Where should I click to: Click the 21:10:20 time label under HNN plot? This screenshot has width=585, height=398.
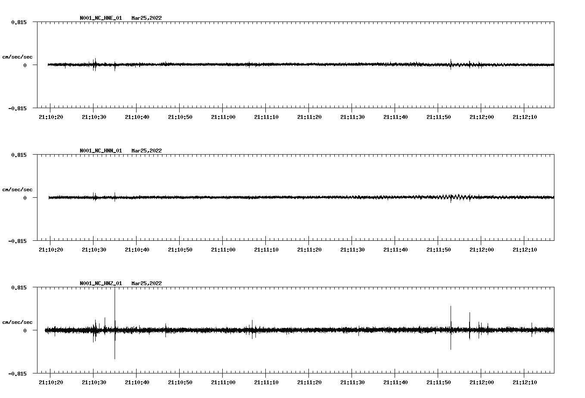click(x=51, y=249)
